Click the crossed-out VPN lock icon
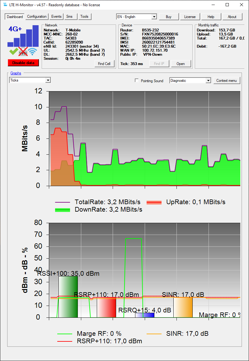Image resolution: width=249 pixels, height=361 pixels. click(x=23, y=52)
